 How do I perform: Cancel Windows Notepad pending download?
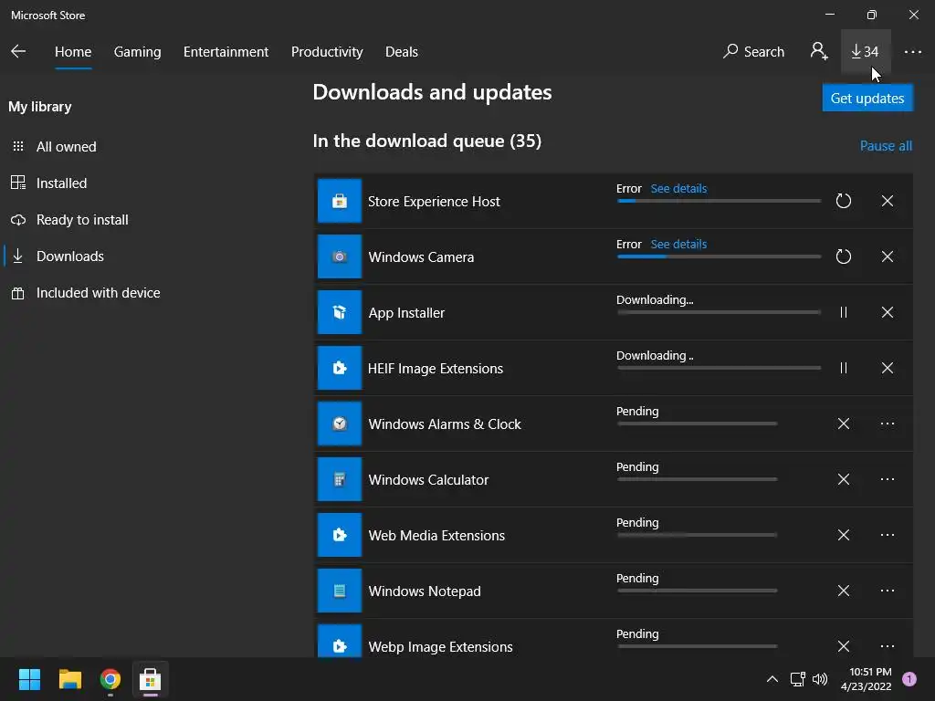pos(843,591)
